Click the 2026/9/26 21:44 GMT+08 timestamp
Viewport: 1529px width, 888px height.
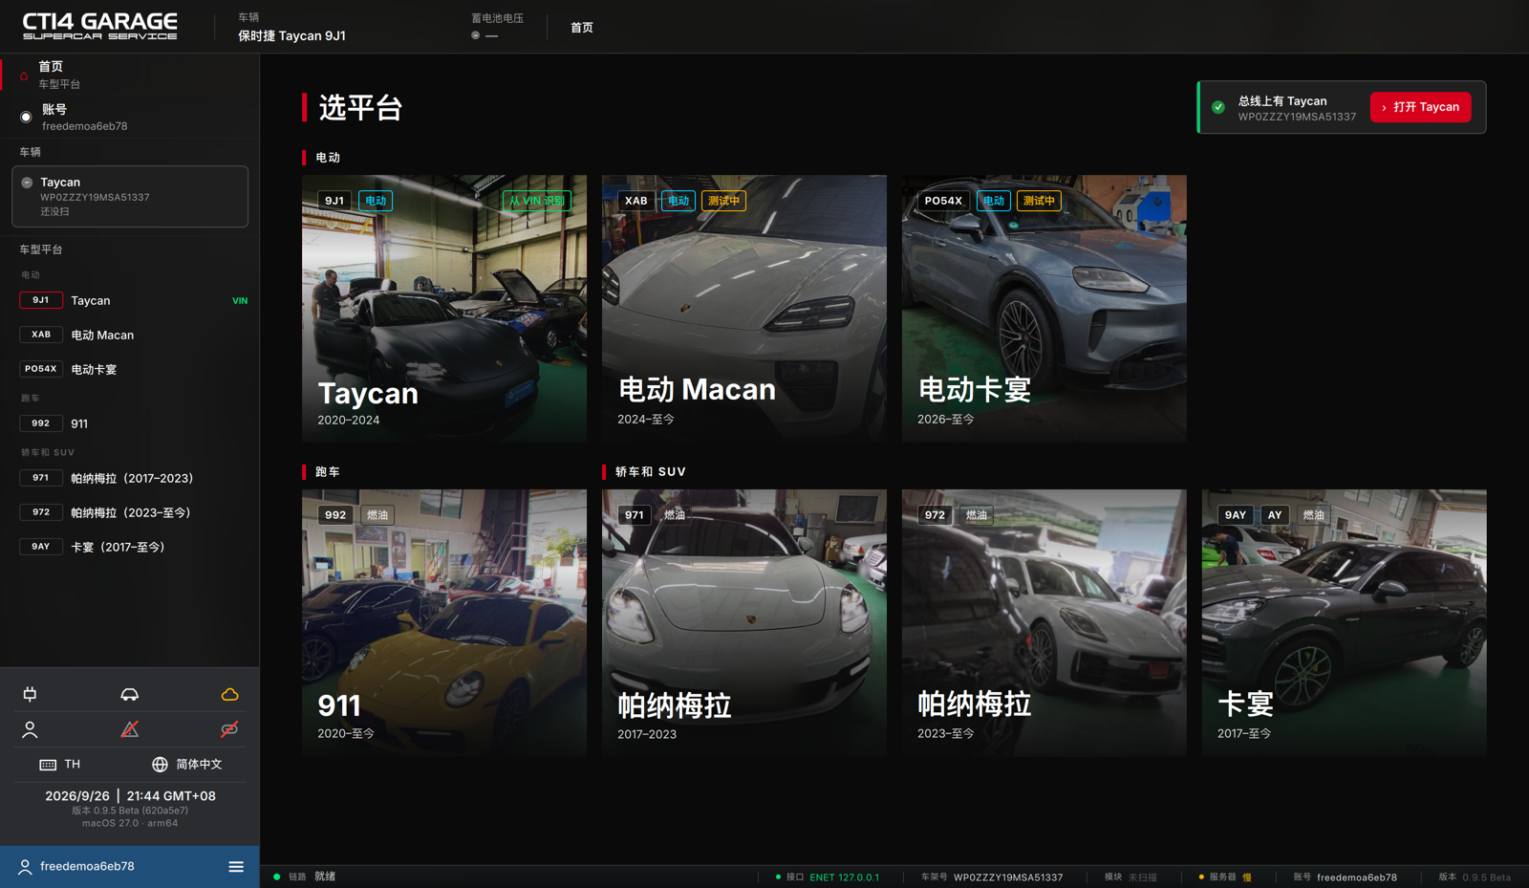[130, 796]
